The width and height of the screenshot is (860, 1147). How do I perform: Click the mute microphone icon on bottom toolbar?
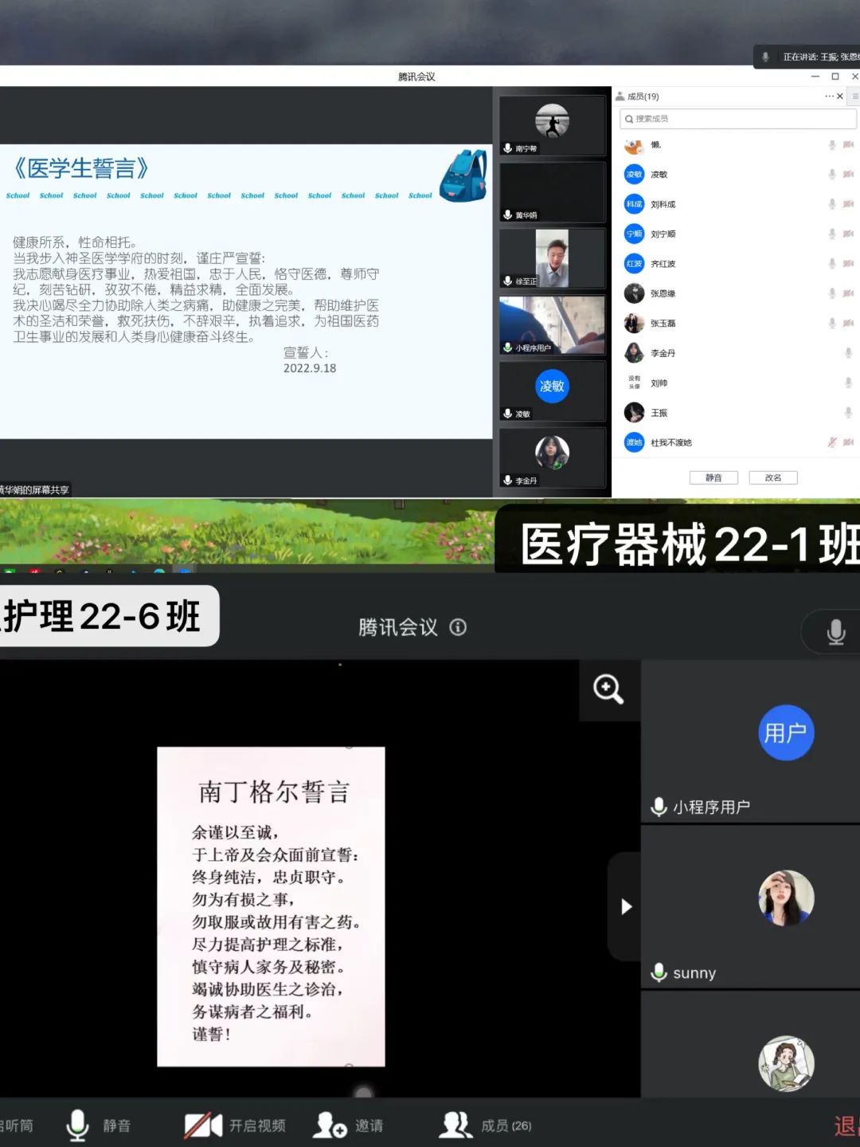(77, 1125)
